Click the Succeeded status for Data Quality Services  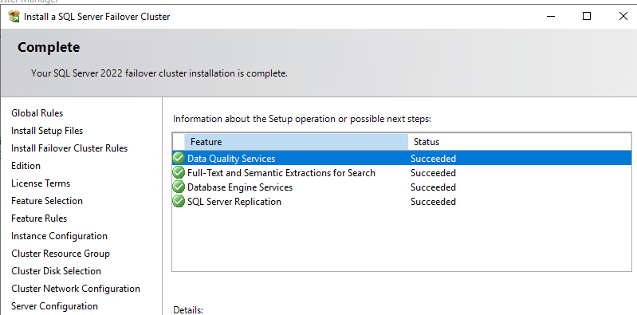[x=433, y=159]
